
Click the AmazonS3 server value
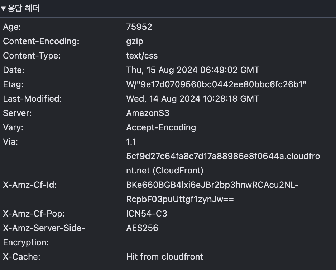tap(148, 113)
